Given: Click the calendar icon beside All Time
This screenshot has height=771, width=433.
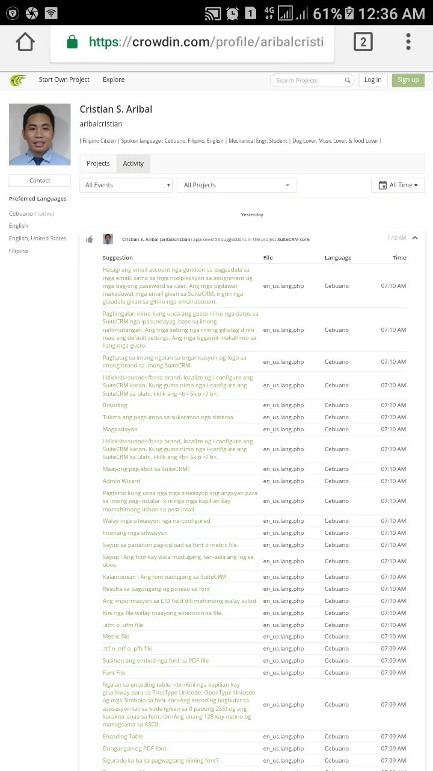Looking at the screenshot, I should (382, 185).
